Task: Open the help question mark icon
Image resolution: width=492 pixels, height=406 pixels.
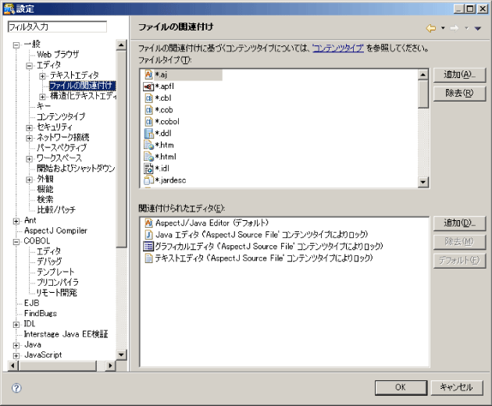Action: pyautogui.click(x=16, y=388)
